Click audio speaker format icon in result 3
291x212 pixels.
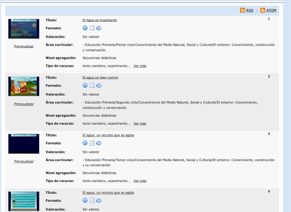tap(99, 143)
